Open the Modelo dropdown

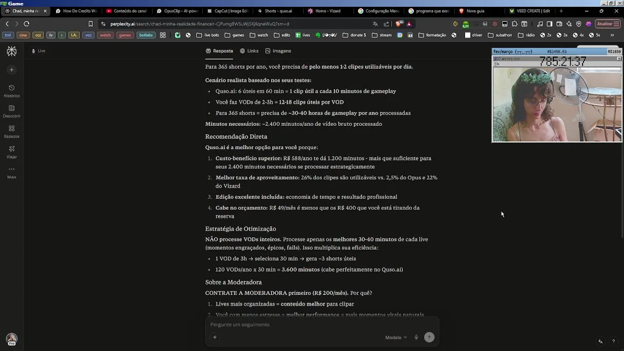tap(396, 337)
